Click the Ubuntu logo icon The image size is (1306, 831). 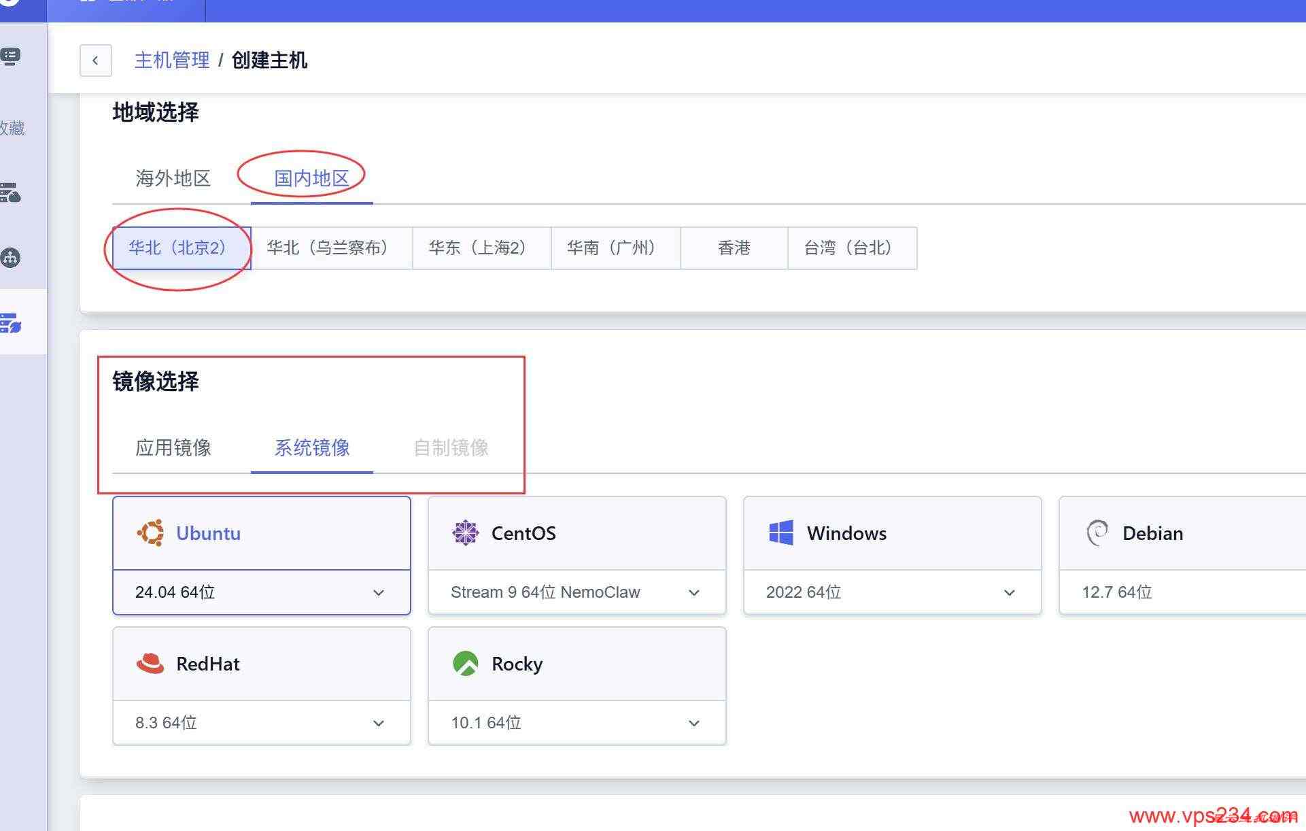[150, 533]
